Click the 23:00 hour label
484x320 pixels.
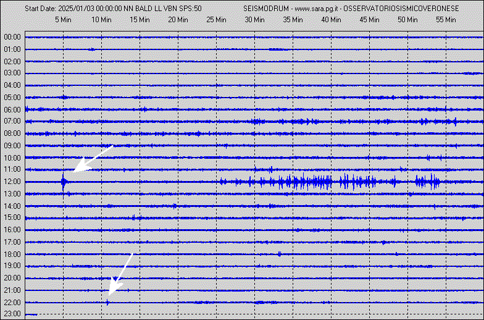pyautogui.click(x=12, y=314)
